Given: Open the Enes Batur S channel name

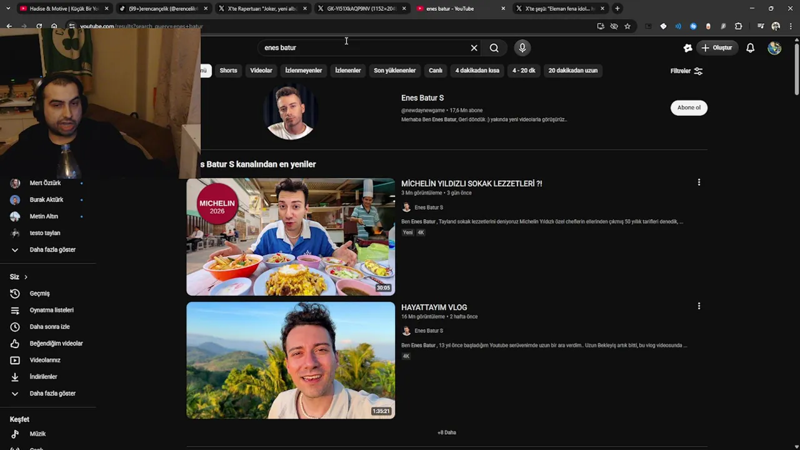Looking at the screenshot, I should click(422, 98).
